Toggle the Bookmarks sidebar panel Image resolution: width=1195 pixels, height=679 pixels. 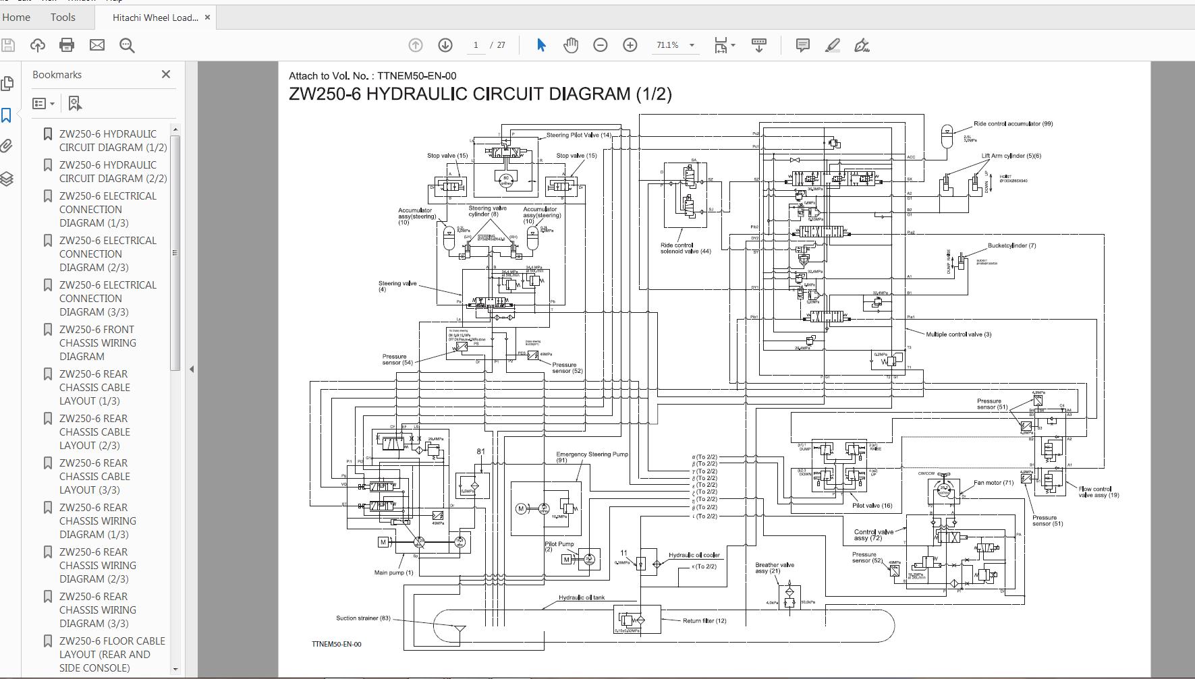pos(7,115)
